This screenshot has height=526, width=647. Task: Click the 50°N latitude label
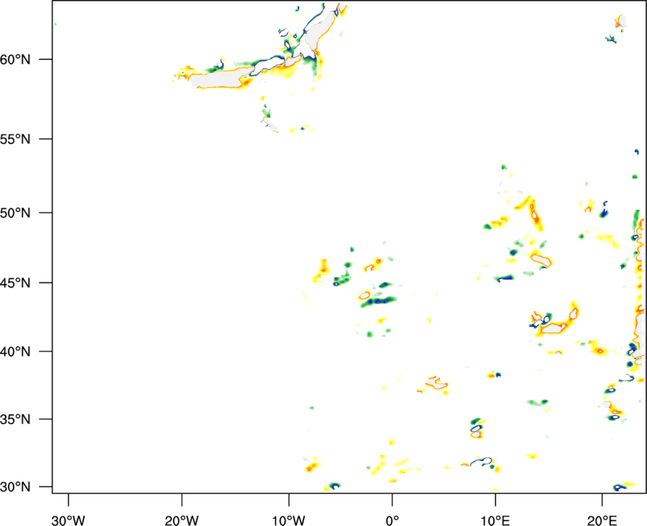tap(15, 213)
